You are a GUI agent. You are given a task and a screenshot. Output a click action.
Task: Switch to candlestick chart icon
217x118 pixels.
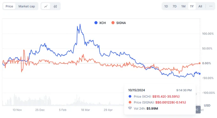[55, 6]
